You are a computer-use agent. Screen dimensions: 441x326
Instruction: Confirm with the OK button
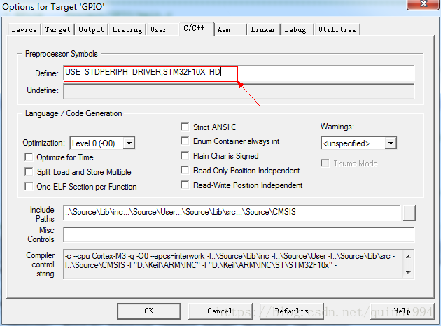tap(149, 311)
